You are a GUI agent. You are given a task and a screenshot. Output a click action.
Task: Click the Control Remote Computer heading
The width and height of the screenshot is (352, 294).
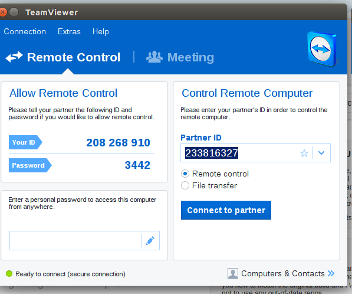point(247,93)
